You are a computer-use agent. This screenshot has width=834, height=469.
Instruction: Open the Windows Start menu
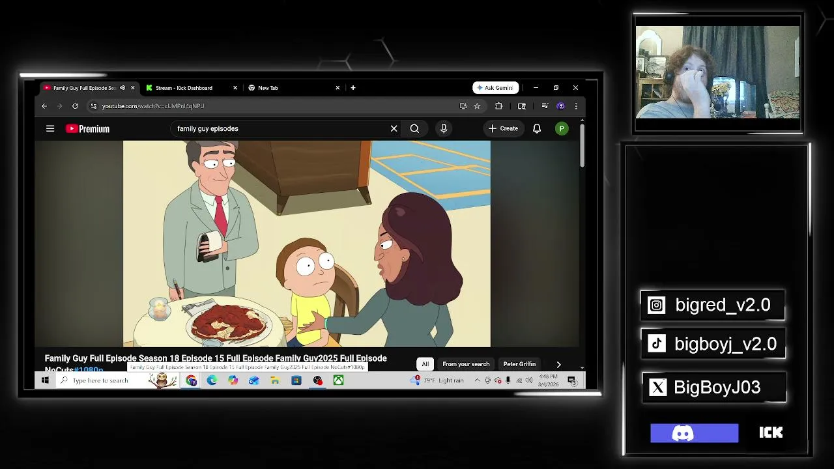[x=45, y=380]
